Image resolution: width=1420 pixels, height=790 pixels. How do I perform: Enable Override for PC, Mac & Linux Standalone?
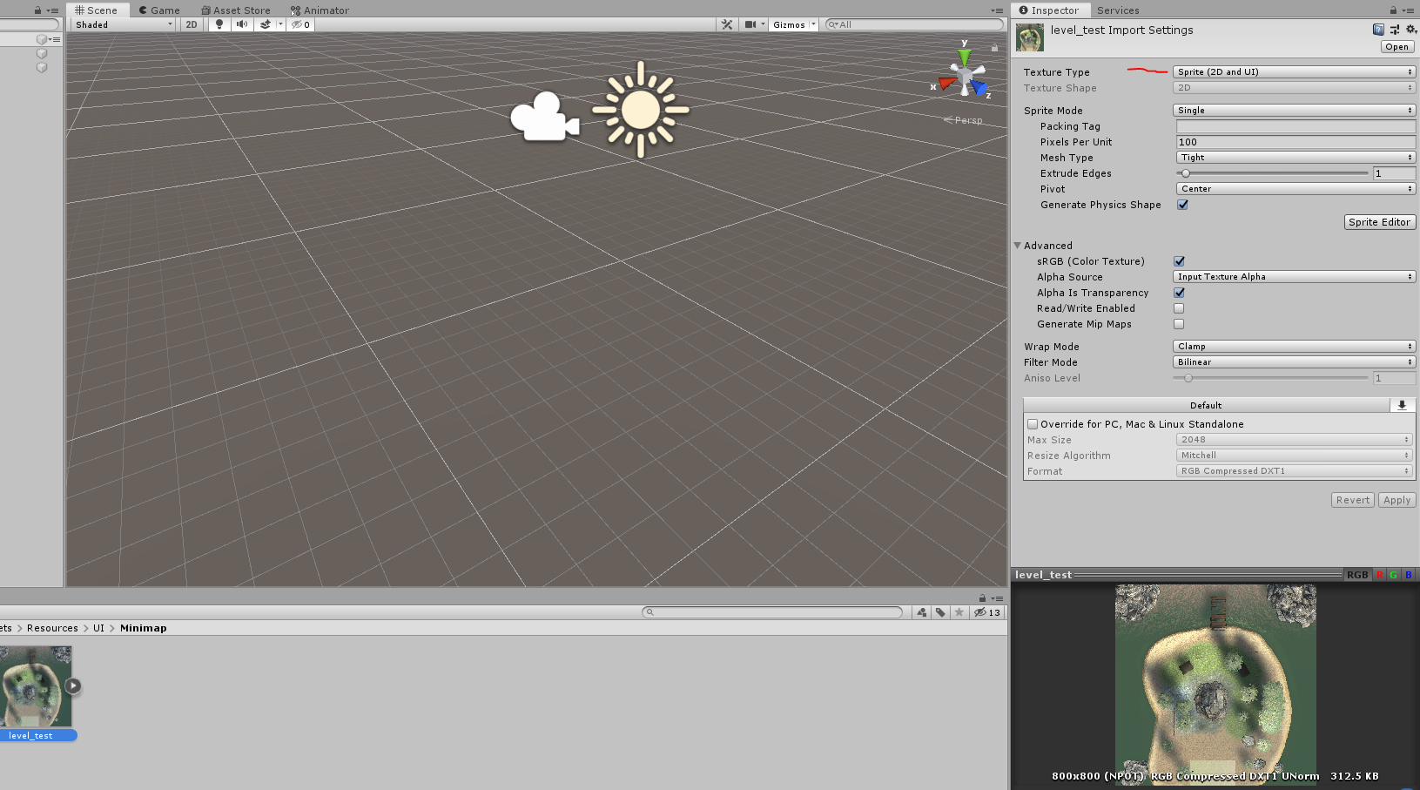[1033, 424]
